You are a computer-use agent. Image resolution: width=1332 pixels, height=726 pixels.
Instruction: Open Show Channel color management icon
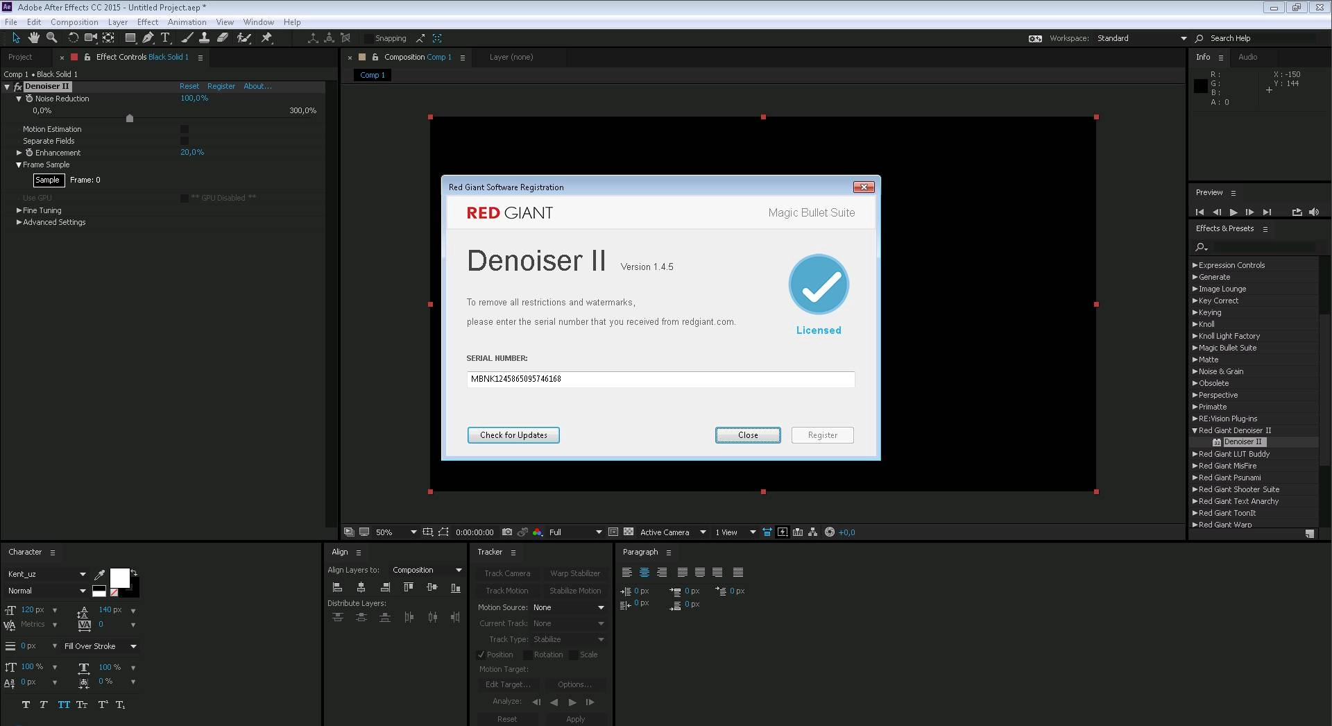pyautogui.click(x=537, y=532)
